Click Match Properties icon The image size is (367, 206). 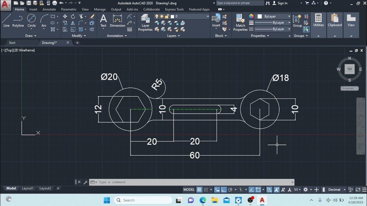(240, 22)
